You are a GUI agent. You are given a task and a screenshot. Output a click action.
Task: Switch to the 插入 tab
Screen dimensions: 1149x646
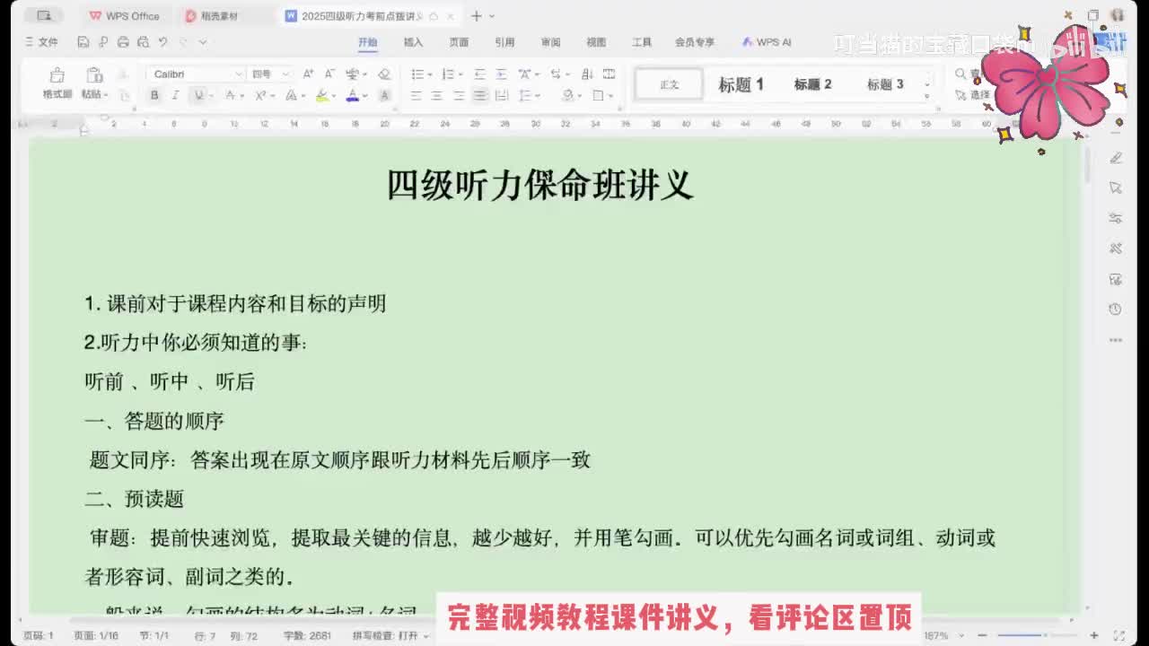(x=413, y=42)
